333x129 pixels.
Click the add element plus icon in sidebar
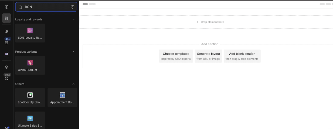click(6, 7)
